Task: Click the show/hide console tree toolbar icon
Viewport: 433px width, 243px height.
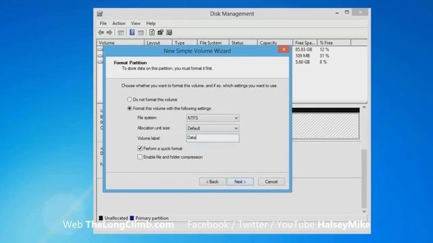Action: [120, 33]
